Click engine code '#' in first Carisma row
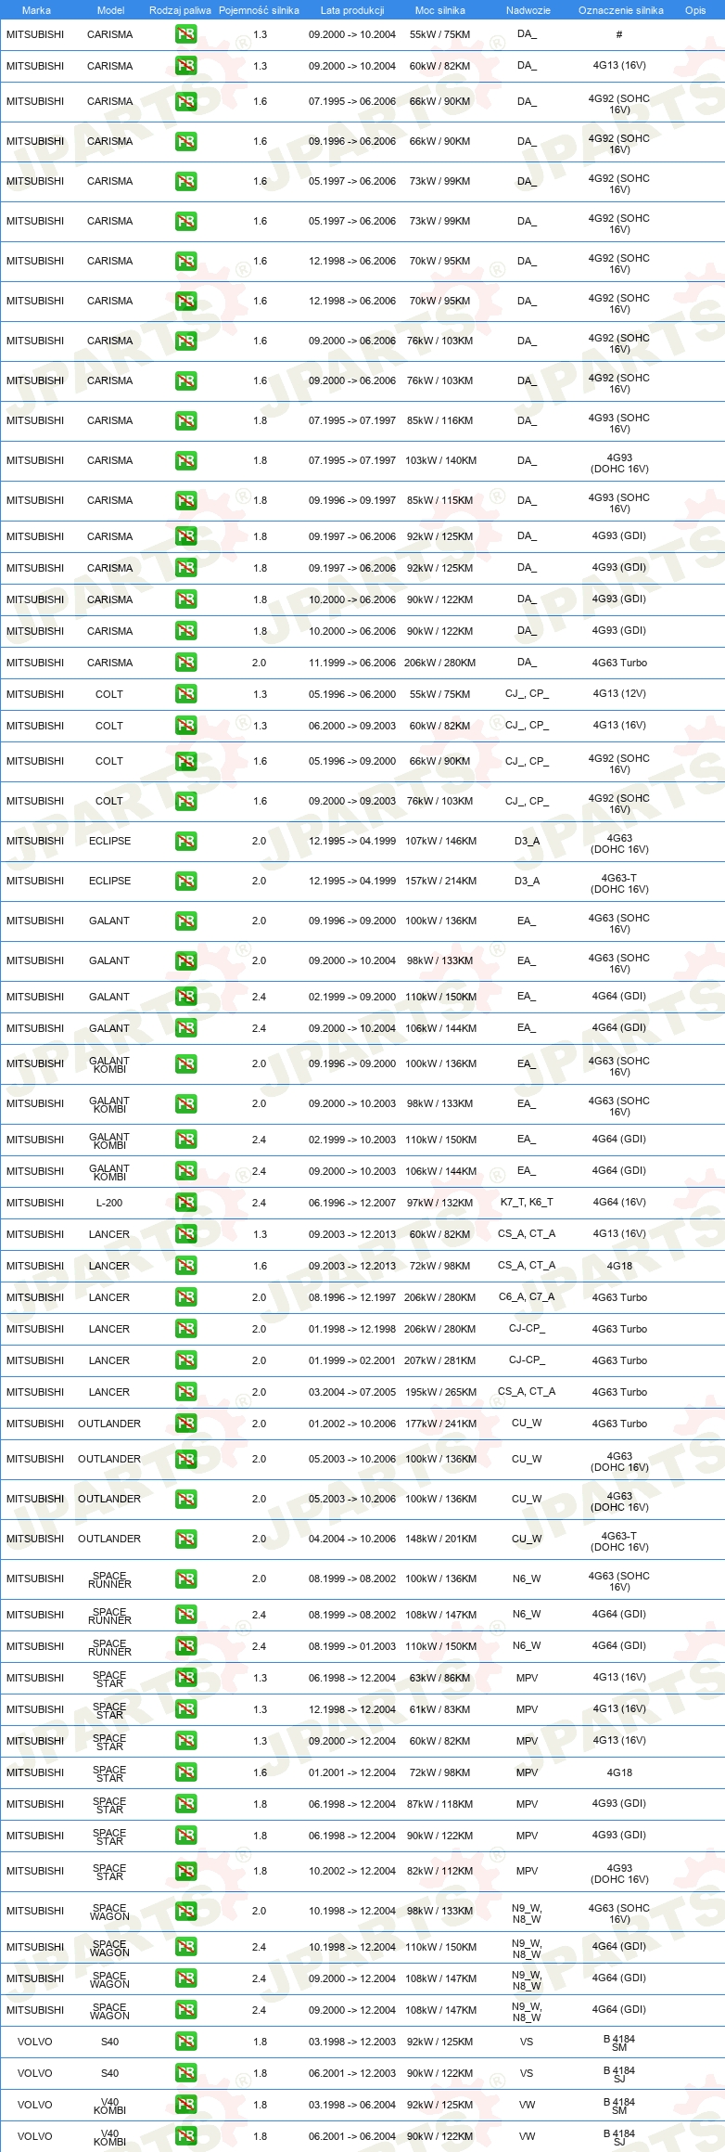Image resolution: width=725 pixels, height=2152 pixels. point(619,34)
